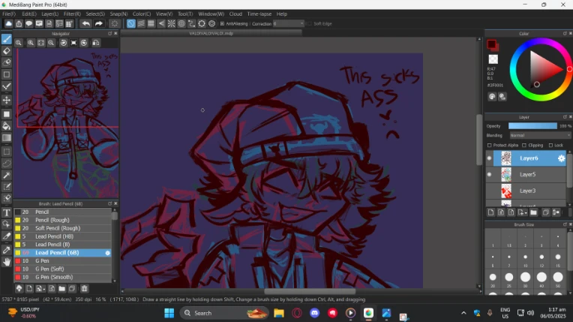
Task: Select the Magic Wand tool
Action: [x=7, y=176]
